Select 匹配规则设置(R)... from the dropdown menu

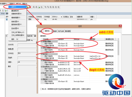17,14
